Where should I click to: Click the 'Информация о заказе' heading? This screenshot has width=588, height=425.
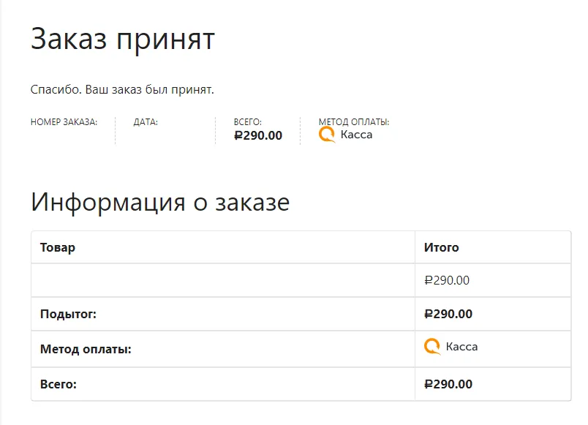click(x=160, y=203)
